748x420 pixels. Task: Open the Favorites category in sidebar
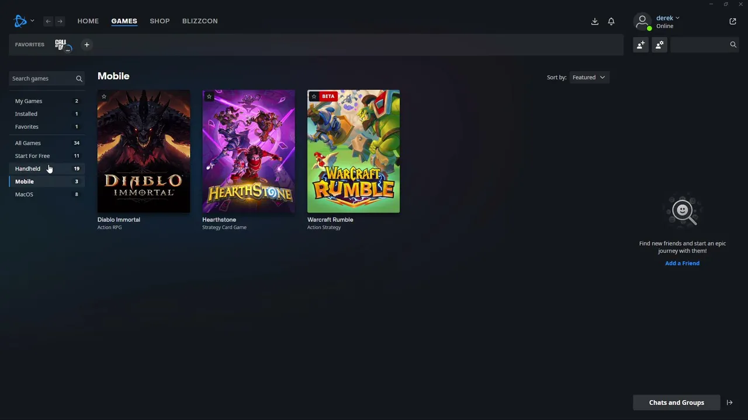click(x=47, y=127)
